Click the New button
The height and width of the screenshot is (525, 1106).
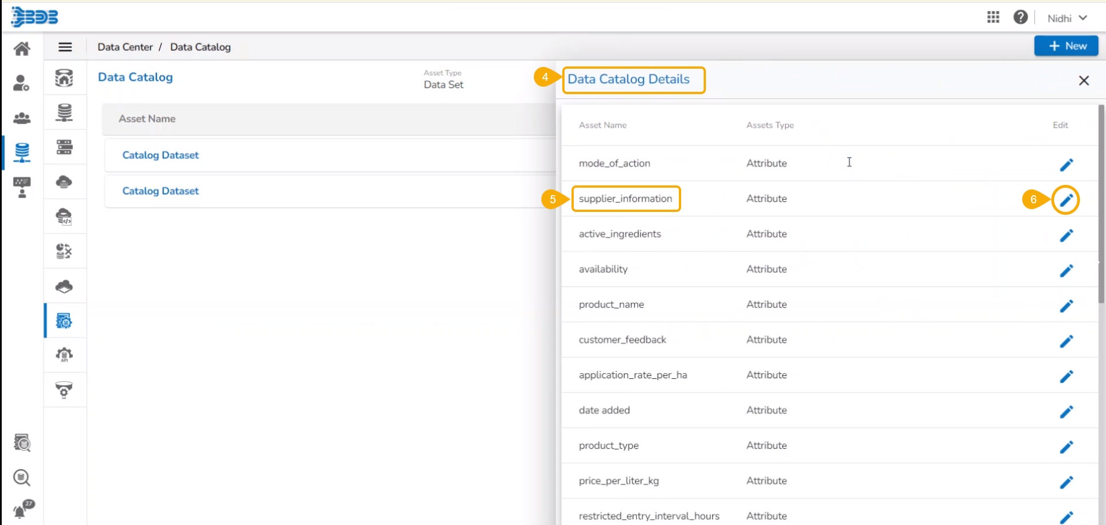click(1066, 46)
